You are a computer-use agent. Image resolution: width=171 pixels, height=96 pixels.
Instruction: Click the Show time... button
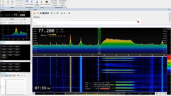[37, 17]
